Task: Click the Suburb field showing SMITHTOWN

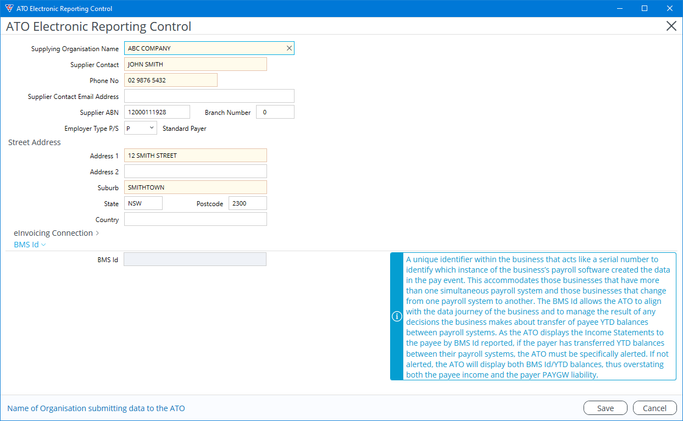Action: pyautogui.click(x=196, y=187)
